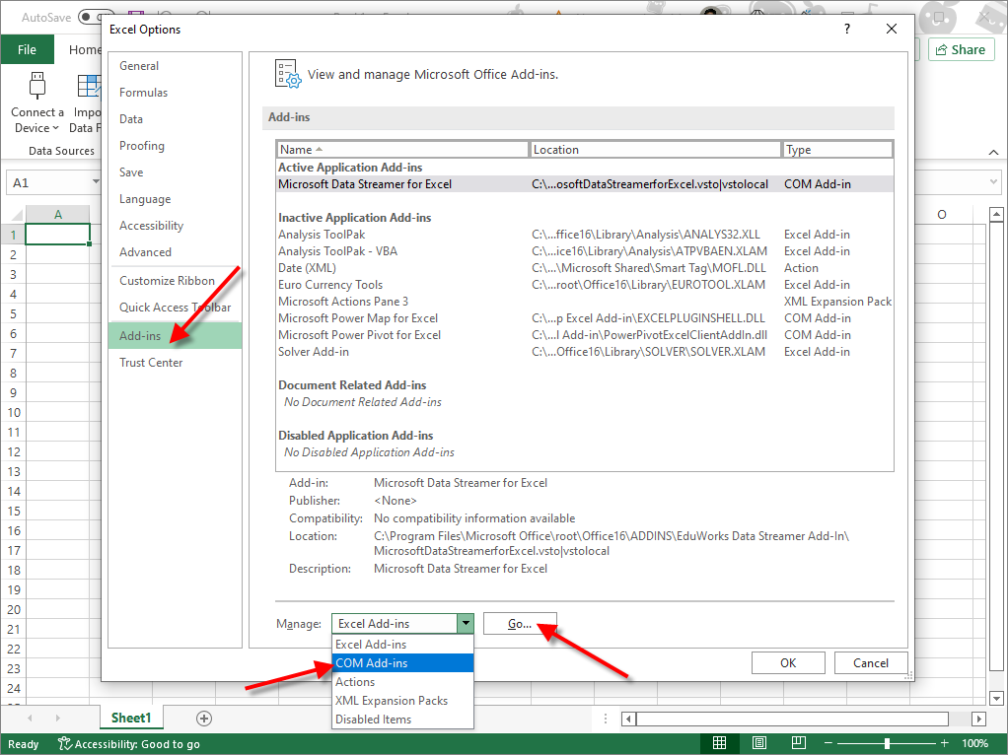Toggle the AutoSave switch
This screenshot has width=1008, height=755.
pyautogui.click(x=90, y=17)
